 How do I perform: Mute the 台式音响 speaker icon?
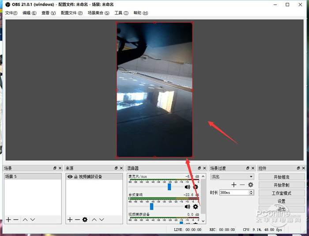click(x=188, y=206)
